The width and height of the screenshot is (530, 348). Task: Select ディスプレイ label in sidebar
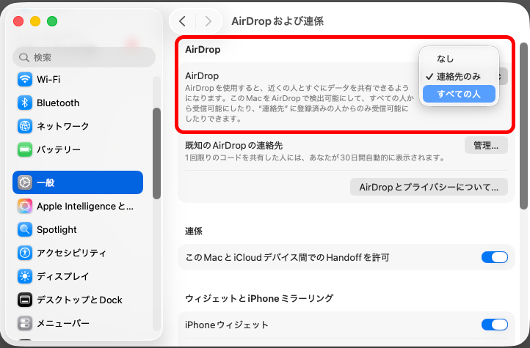click(x=63, y=276)
